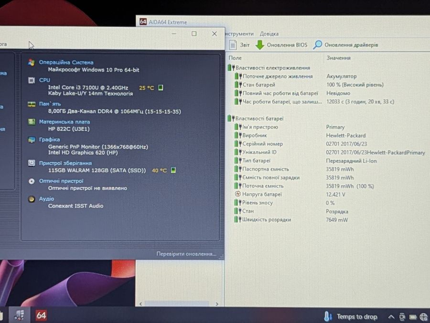Image resolution: width=430 pixels, height=323 pixels.
Task: Open the Довідка menu in AIDA64
Action: pyautogui.click(x=269, y=34)
